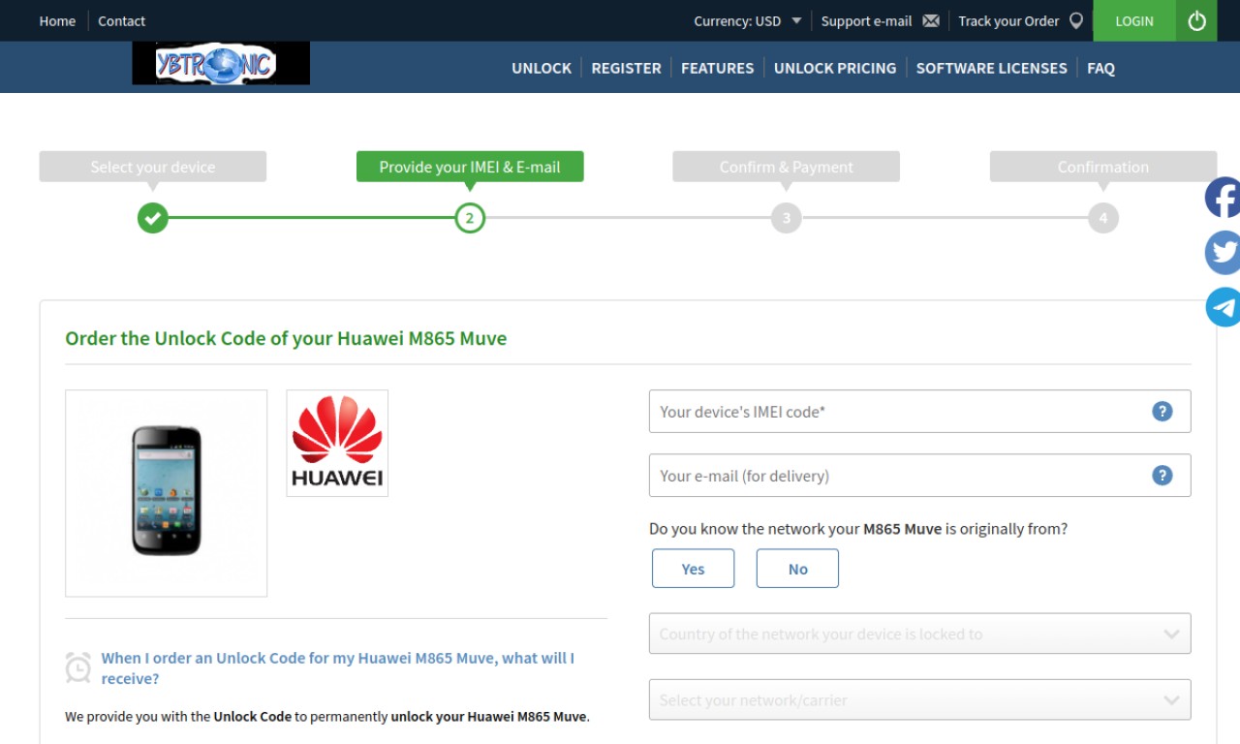Click the IMEI code help question icon
The image size is (1240, 744).
1162,412
